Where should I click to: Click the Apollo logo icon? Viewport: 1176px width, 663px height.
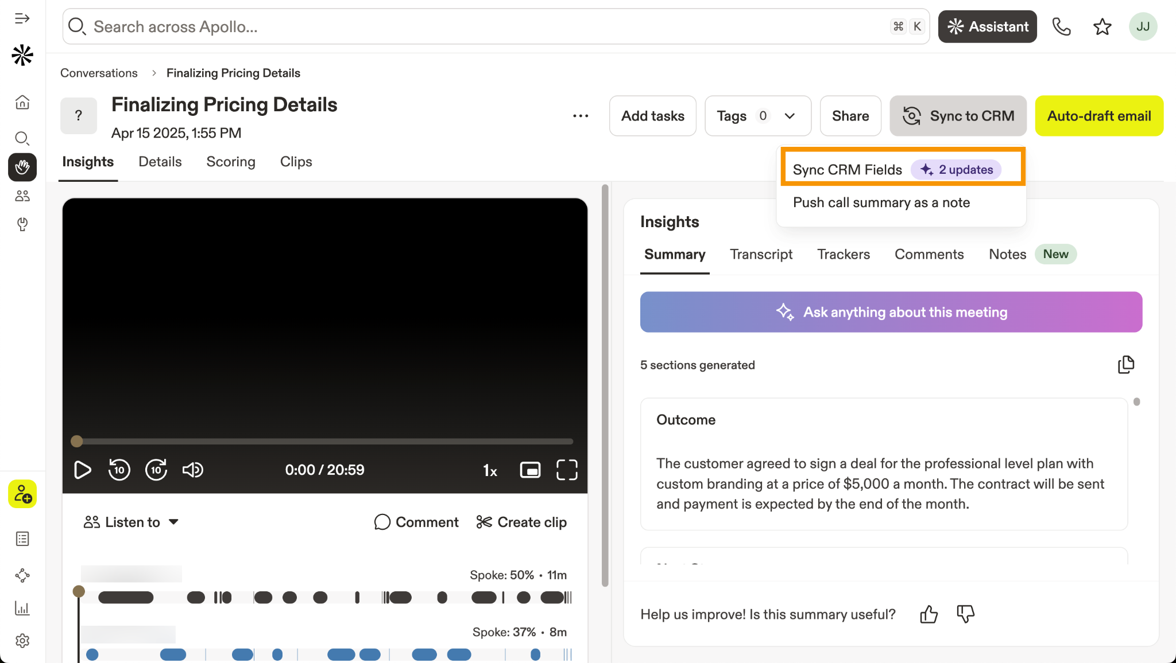pyautogui.click(x=22, y=55)
